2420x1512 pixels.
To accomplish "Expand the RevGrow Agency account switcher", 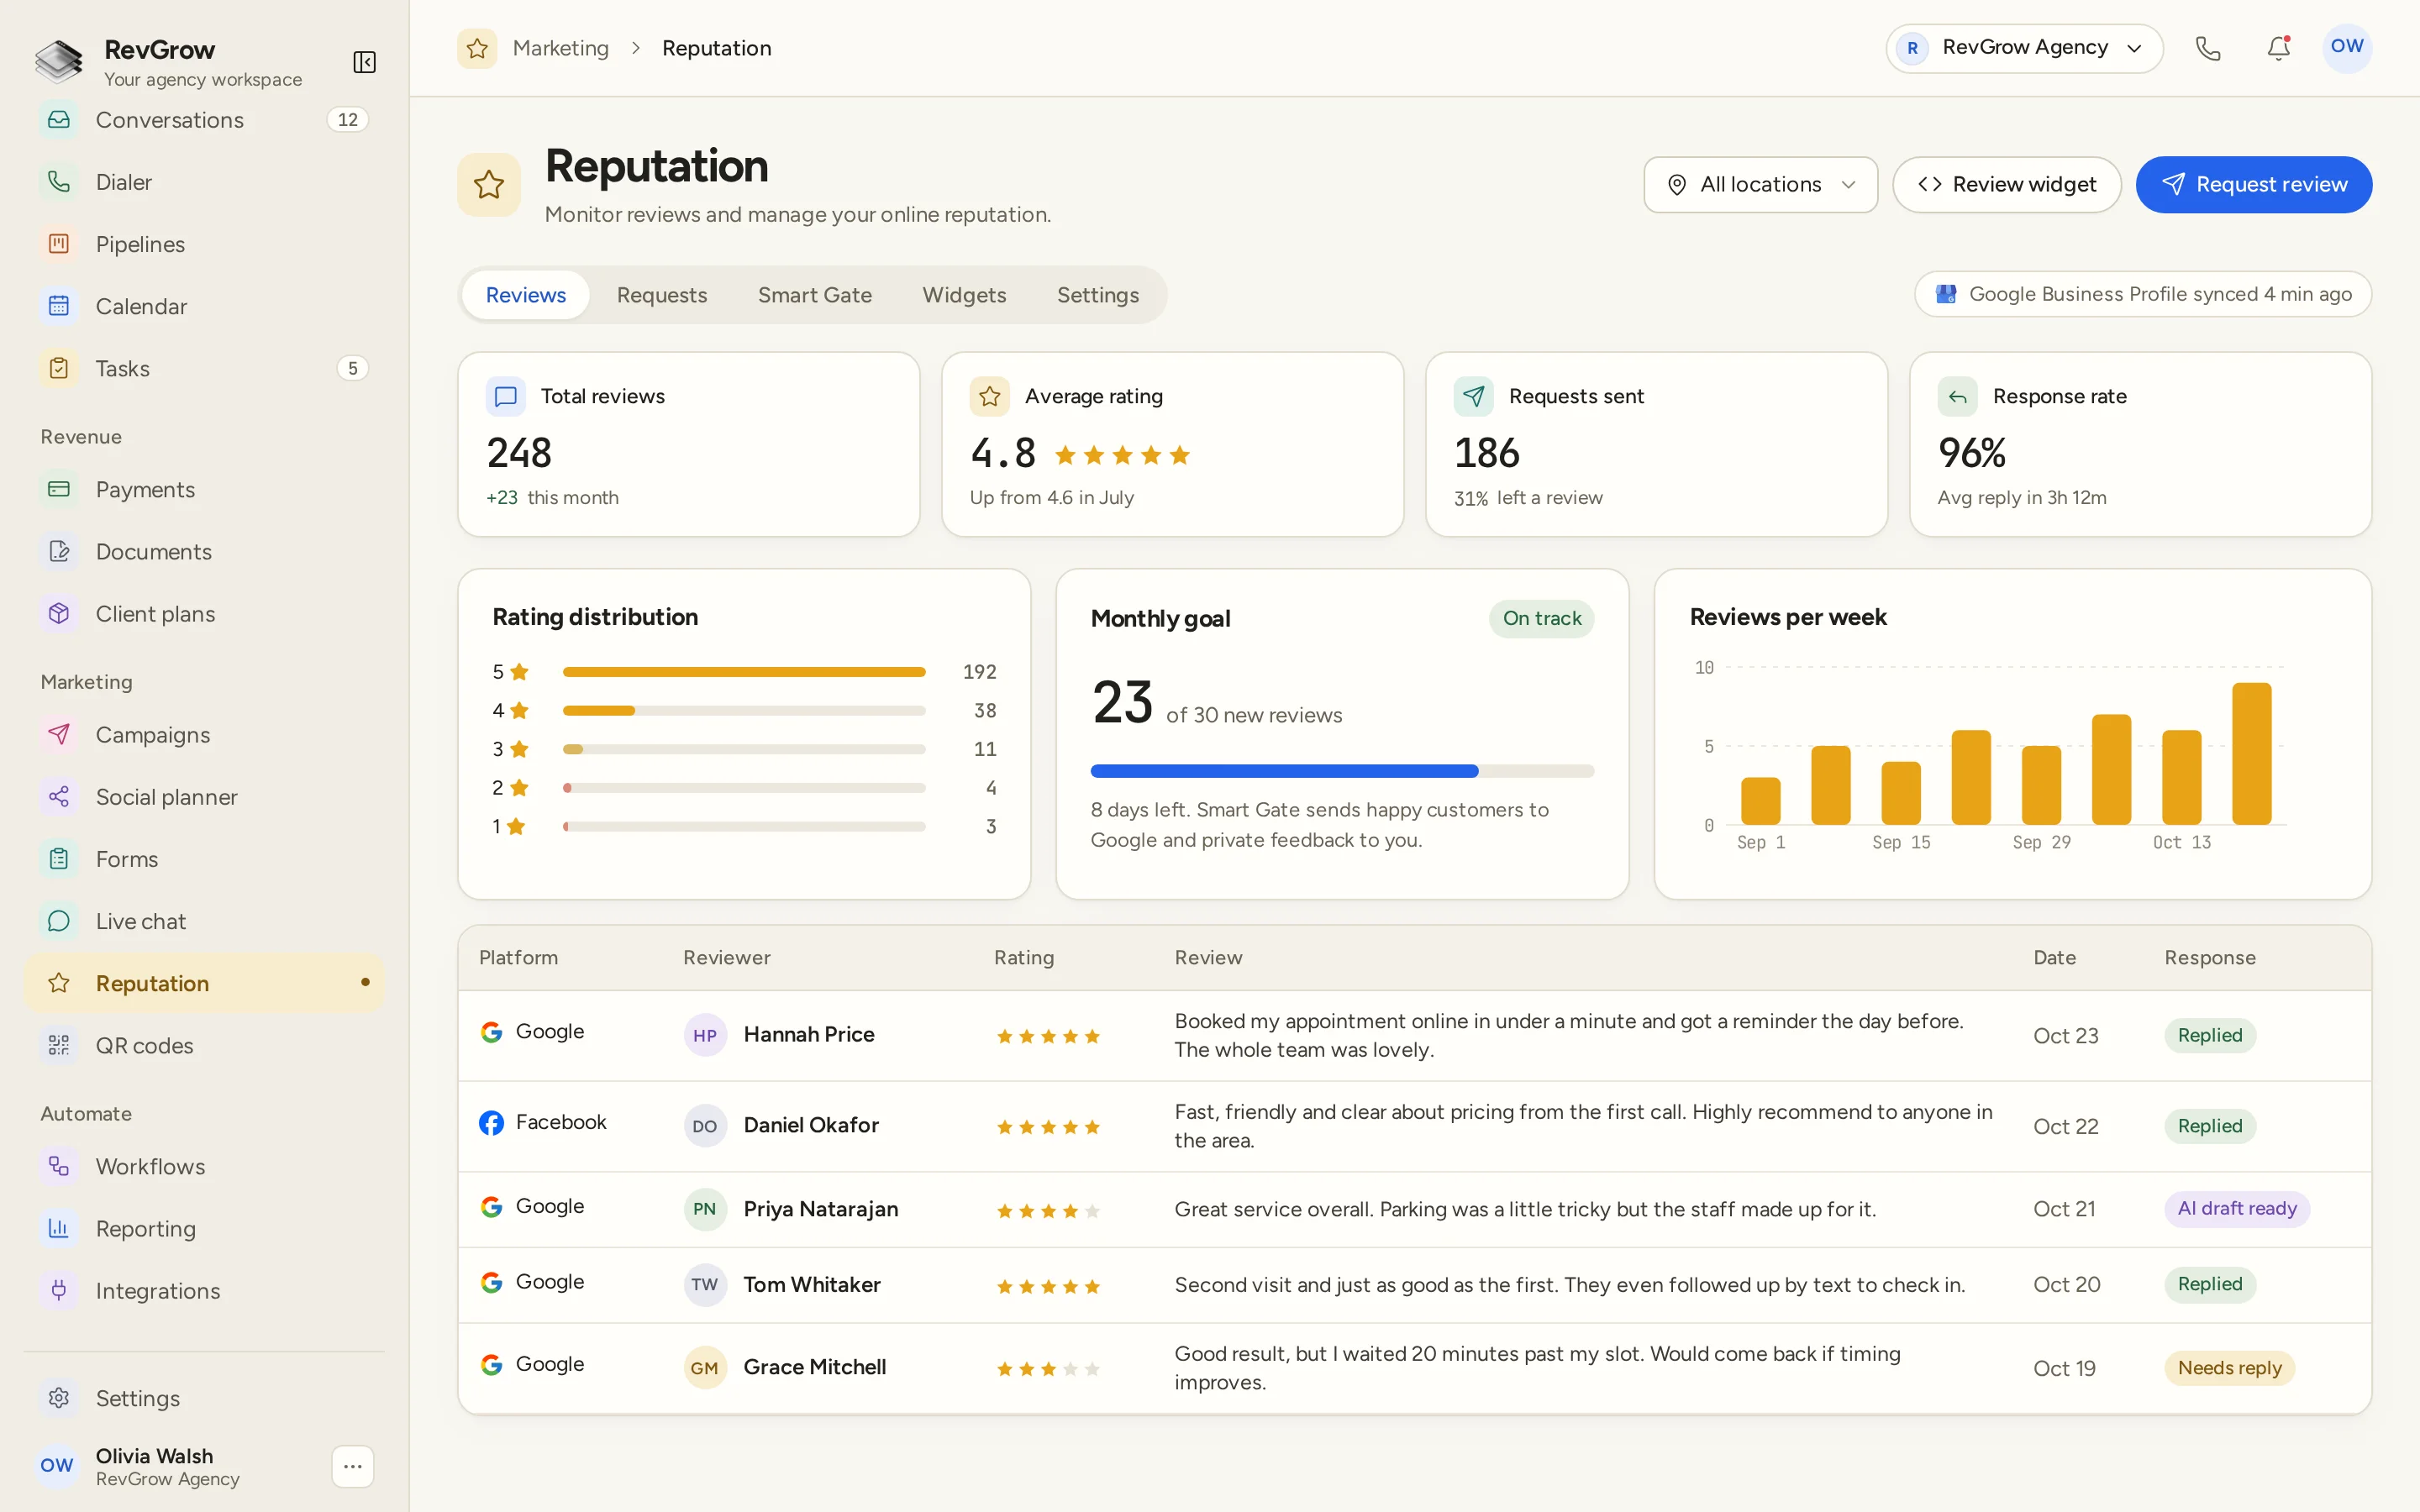I will point(2024,48).
